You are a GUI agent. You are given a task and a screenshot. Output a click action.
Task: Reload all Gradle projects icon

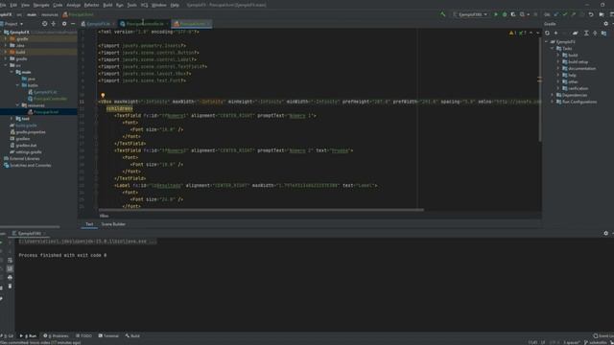(548, 34)
